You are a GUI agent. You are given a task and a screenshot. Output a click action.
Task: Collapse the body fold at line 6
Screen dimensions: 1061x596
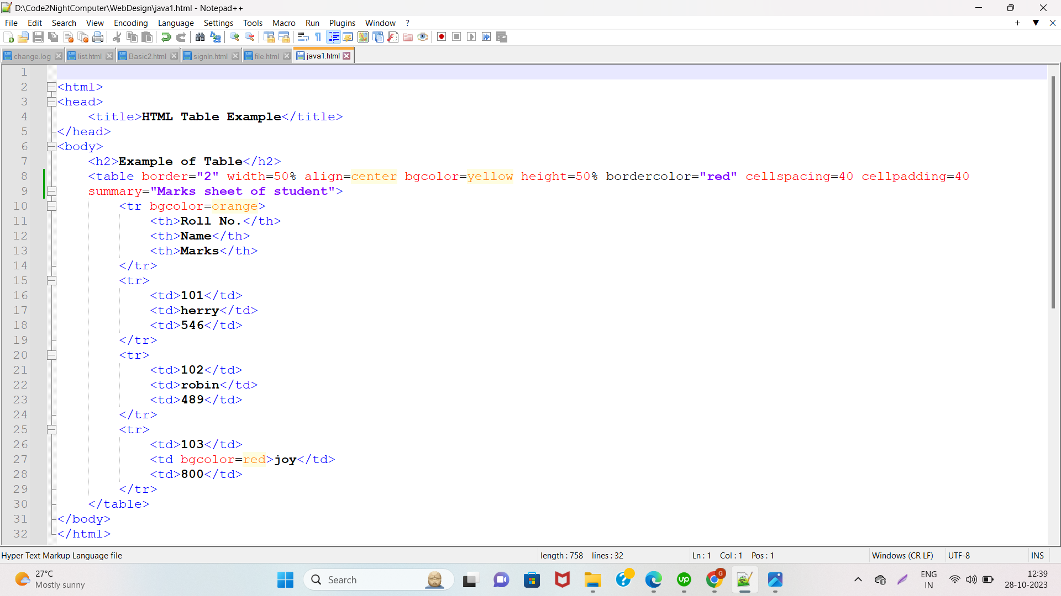click(x=51, y=146)
